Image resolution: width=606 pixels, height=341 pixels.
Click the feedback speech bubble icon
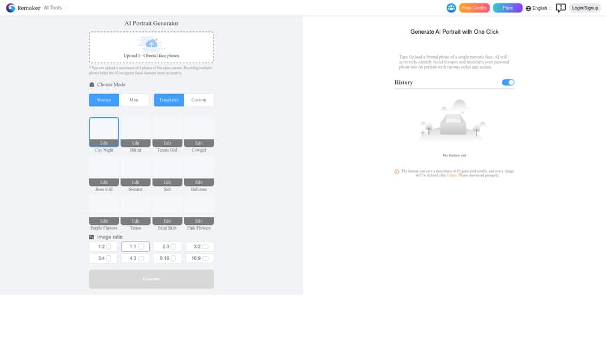560,8
